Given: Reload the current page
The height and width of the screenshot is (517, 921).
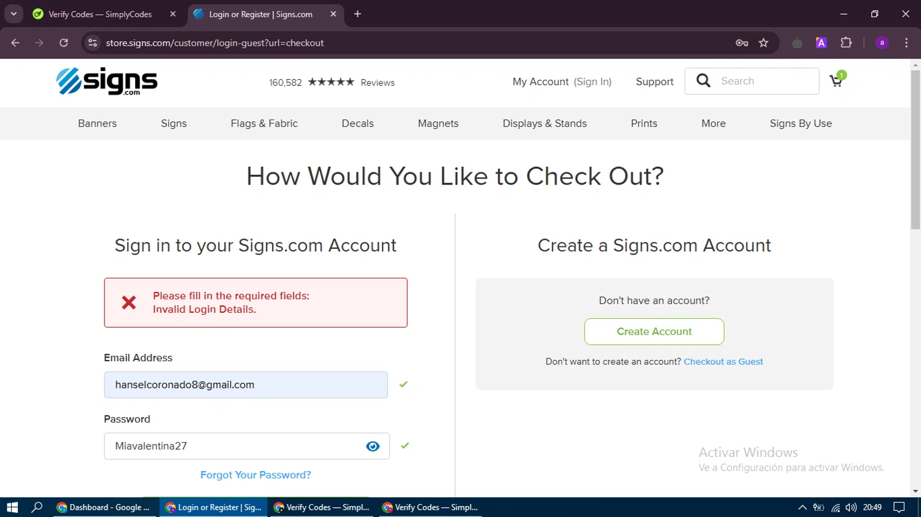Looking at the screenshot, I should pyautogui.click(x=64, y=43).
